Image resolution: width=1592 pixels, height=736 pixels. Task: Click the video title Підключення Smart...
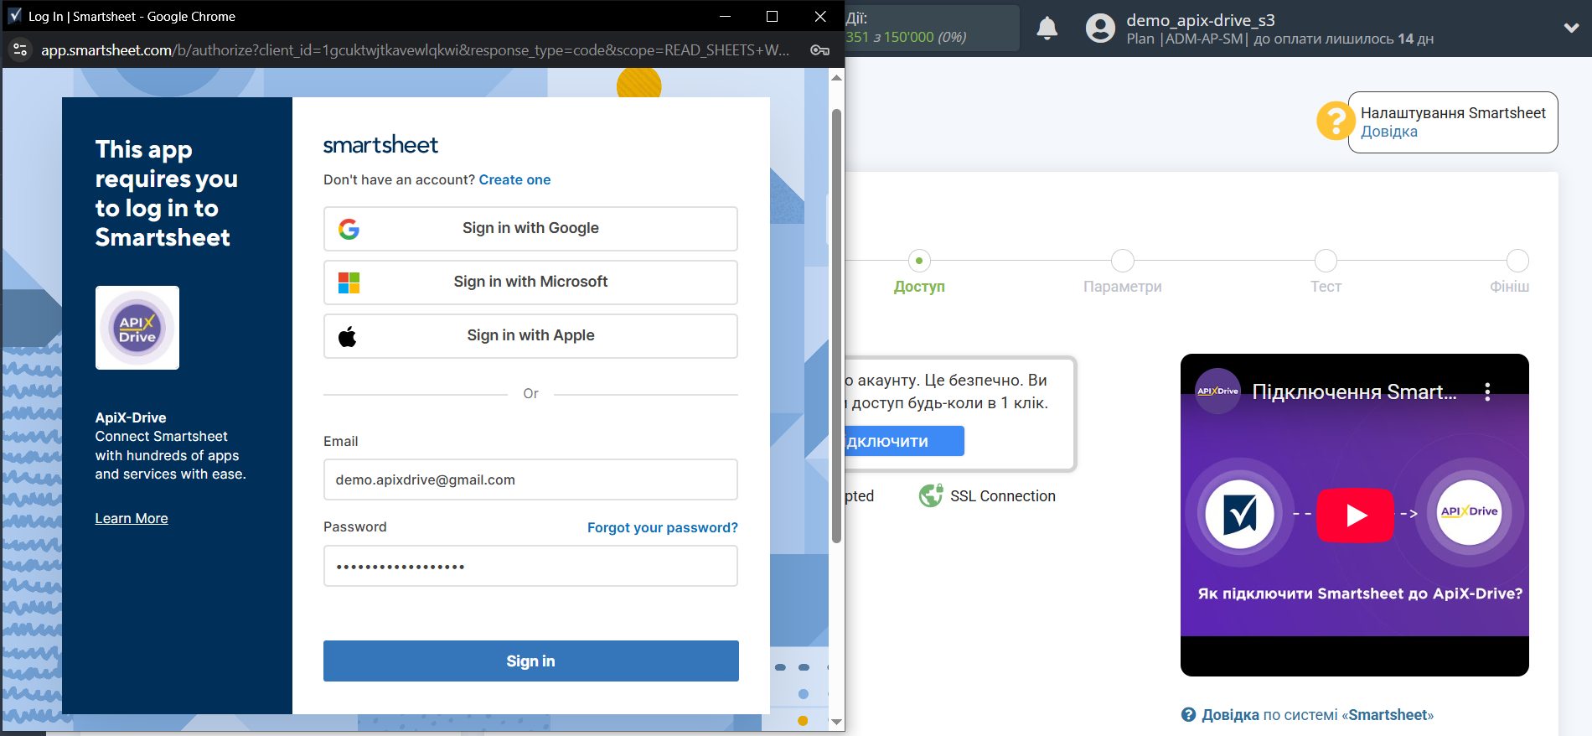pyautogui.click(x=1354, y=391)
